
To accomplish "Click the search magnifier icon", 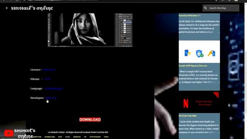I will coord(205,8).
